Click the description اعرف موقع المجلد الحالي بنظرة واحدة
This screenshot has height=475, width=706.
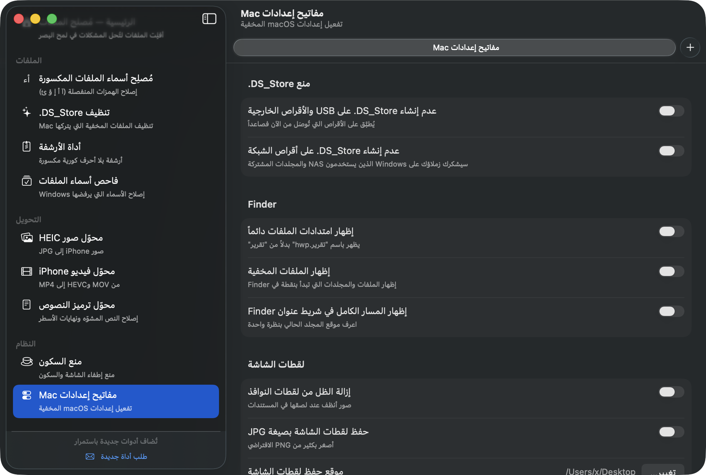302,325
